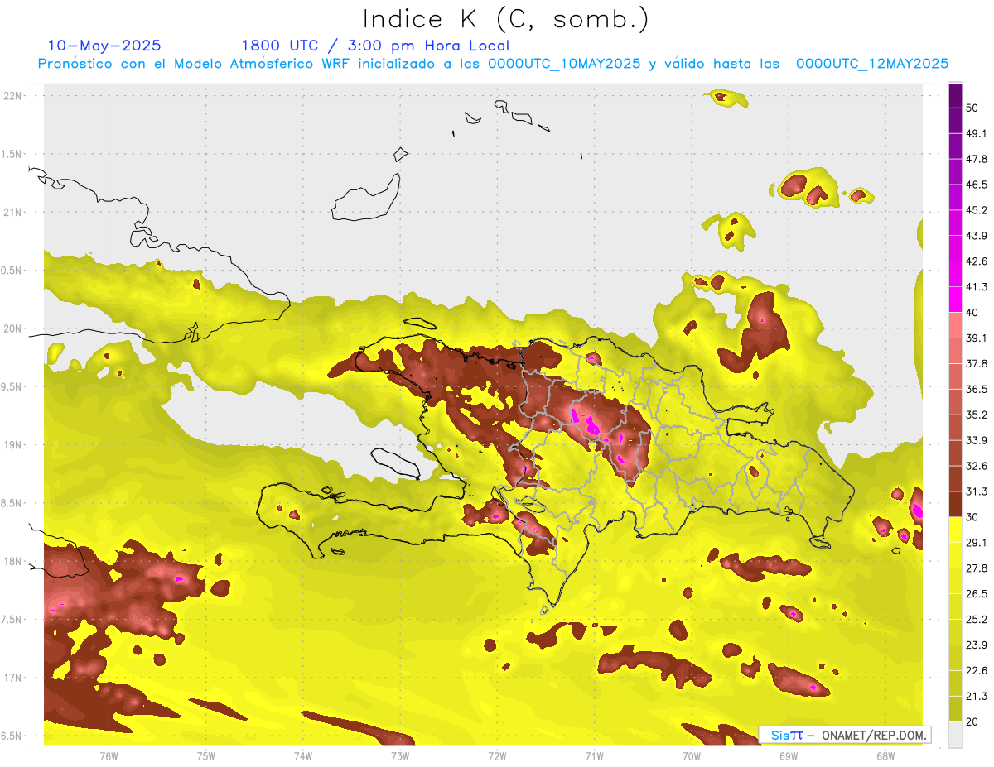The width and height of the screenshot is (994, 767).
Task: Click the date text "10-May-2025"
Action: tap(104, 46)
